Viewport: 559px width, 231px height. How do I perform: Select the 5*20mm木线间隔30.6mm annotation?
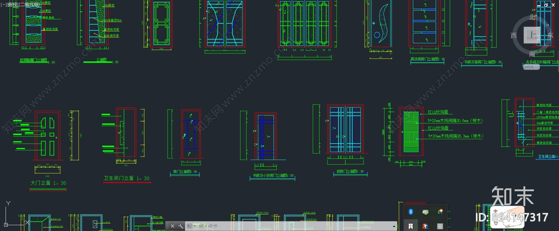455,120
